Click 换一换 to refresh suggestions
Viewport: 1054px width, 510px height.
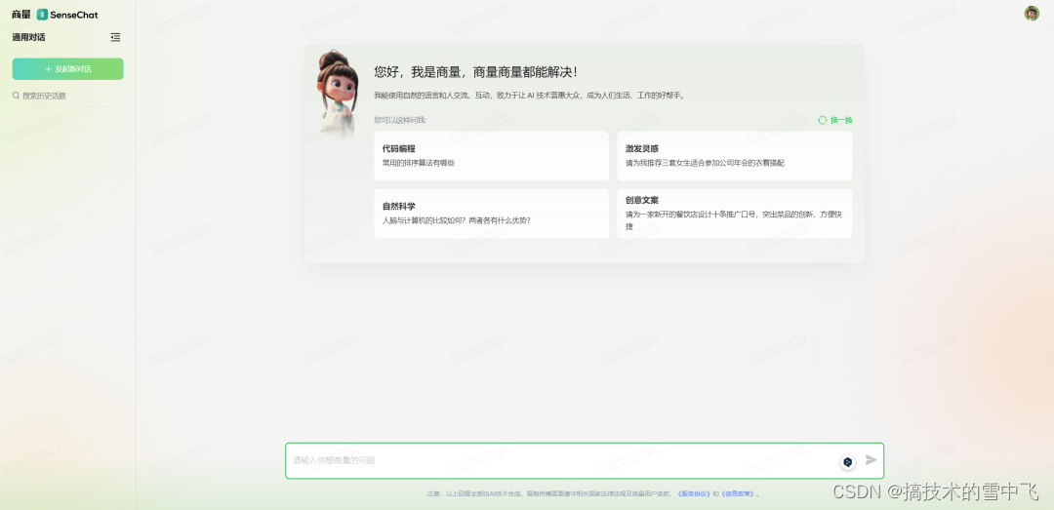(x=841, y=120)
